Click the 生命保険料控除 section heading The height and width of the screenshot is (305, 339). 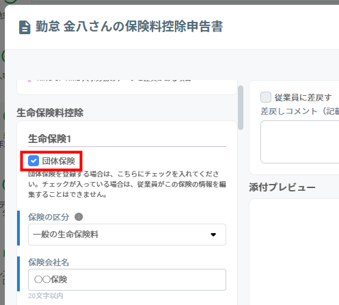[x=50, y=113]
